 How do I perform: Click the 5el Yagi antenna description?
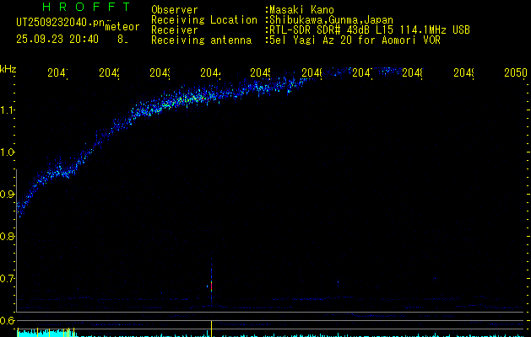click(354, 40)
